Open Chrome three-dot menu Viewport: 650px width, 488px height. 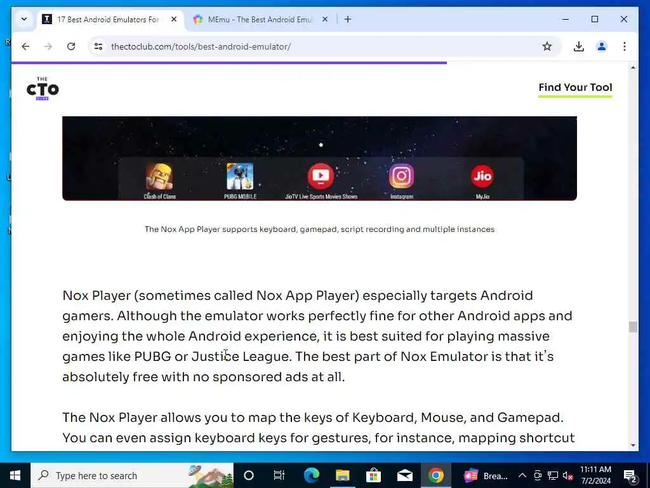(x=625, y=46)
